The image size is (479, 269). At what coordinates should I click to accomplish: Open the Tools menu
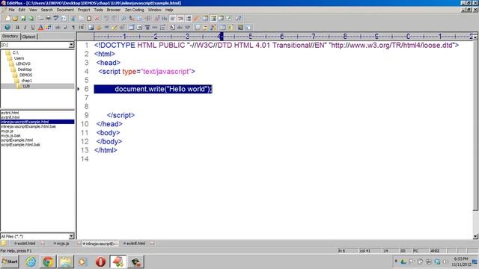(x=98, y=10)
